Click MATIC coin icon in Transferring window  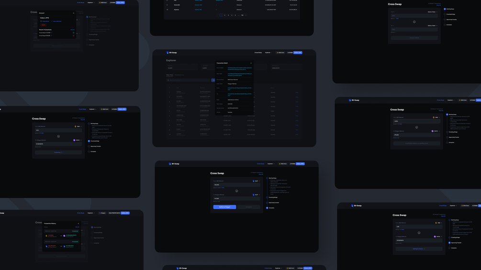[x=74, y=140]
